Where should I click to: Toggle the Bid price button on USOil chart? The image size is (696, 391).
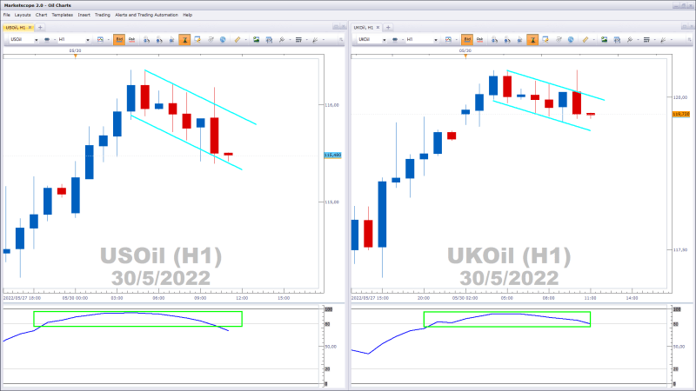point(118,39)
